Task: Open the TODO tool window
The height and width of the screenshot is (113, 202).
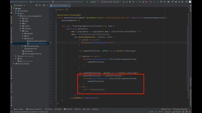Action: pos(58,109)
